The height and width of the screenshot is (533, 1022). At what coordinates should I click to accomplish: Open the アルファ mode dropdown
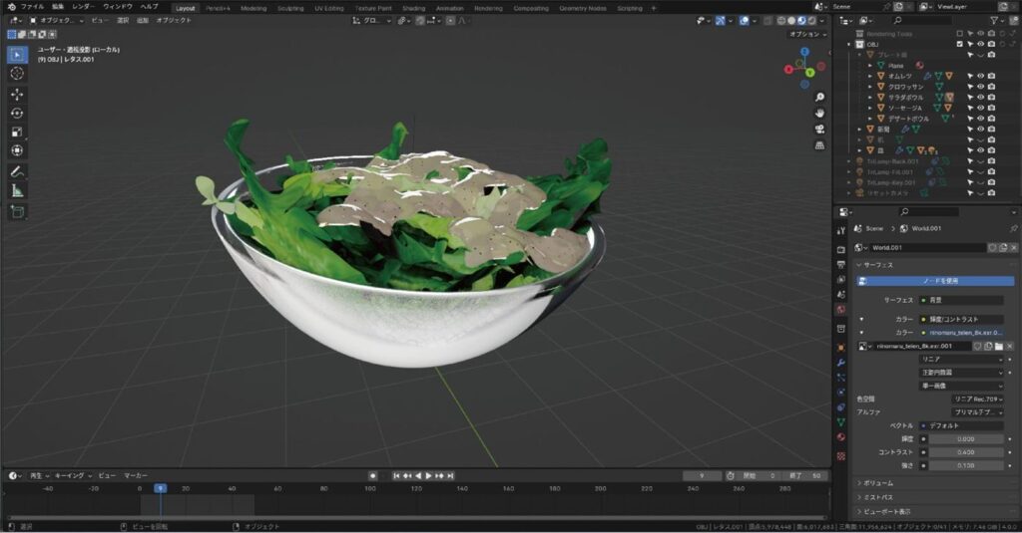click(x=978, y=412)
